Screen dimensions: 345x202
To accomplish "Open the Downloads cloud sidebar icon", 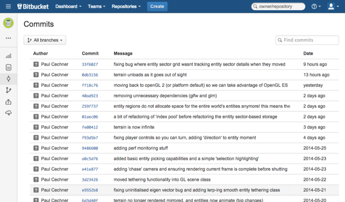I will tap(8, 113).
